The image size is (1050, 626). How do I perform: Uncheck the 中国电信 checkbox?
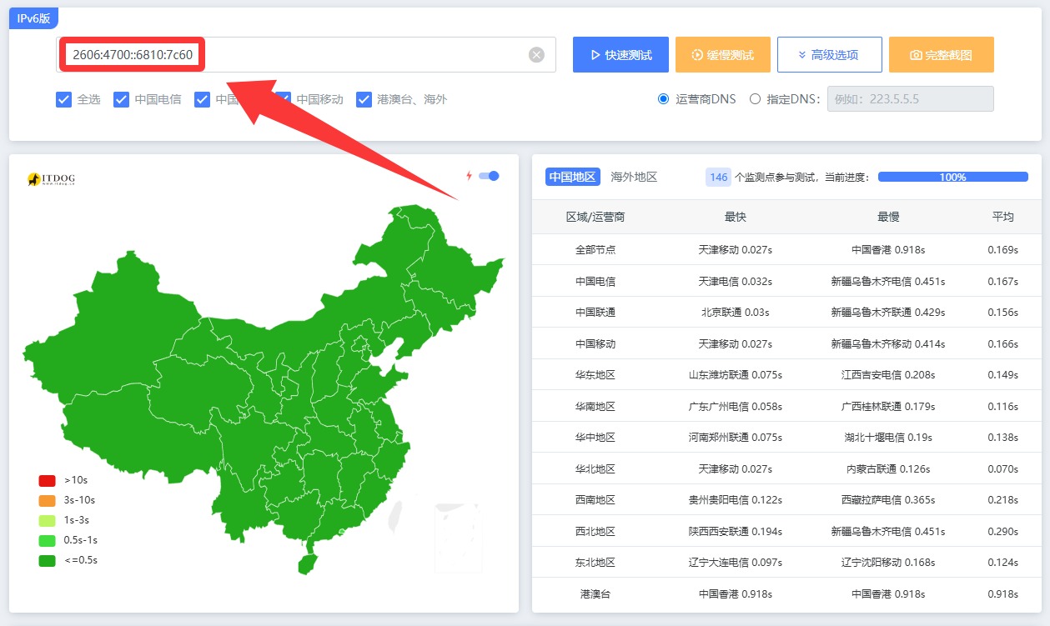121,99
